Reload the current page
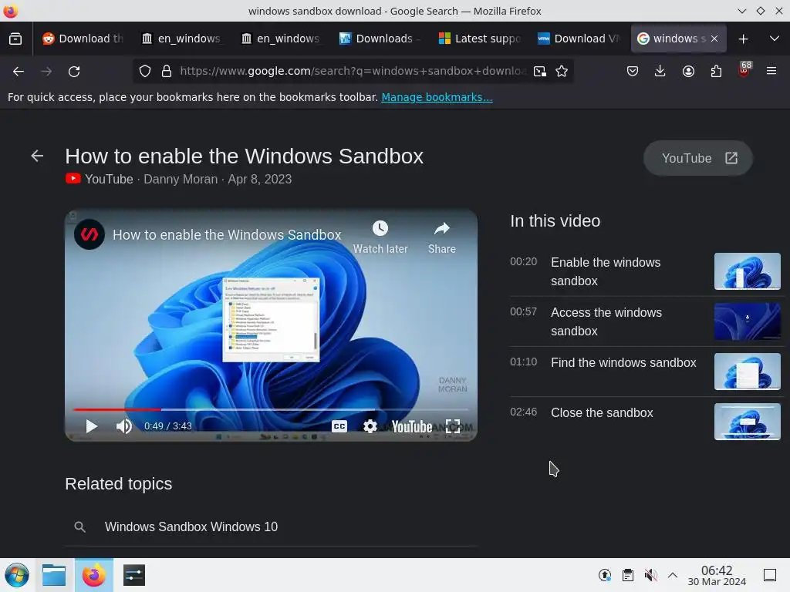Screen dimensions: 790x592 74,72
